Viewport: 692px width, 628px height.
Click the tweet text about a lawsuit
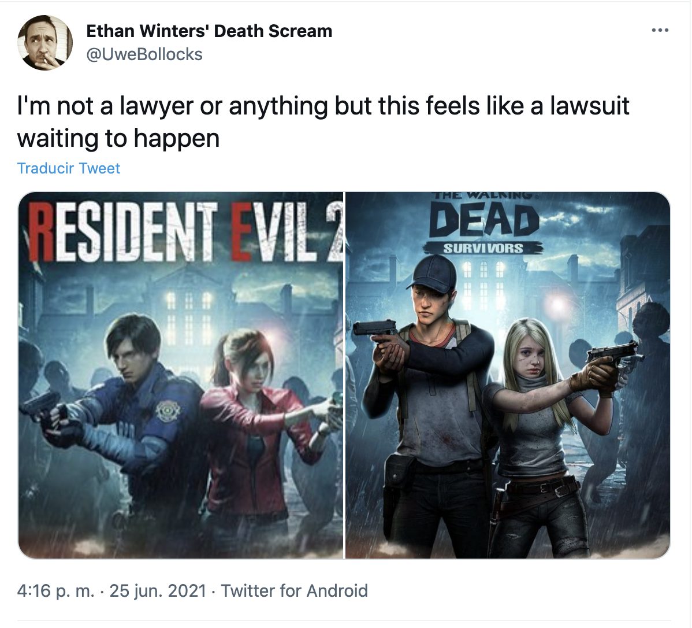pos(323,121)
